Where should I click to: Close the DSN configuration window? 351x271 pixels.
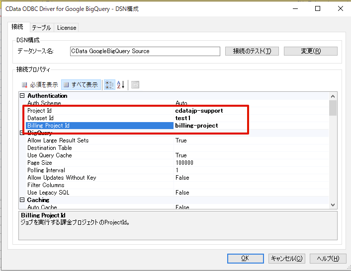(x=341, y=8)
